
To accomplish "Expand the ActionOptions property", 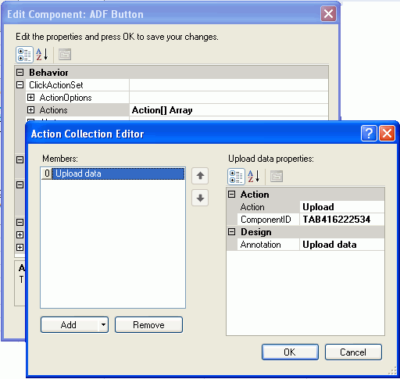I will click(30, 97).
